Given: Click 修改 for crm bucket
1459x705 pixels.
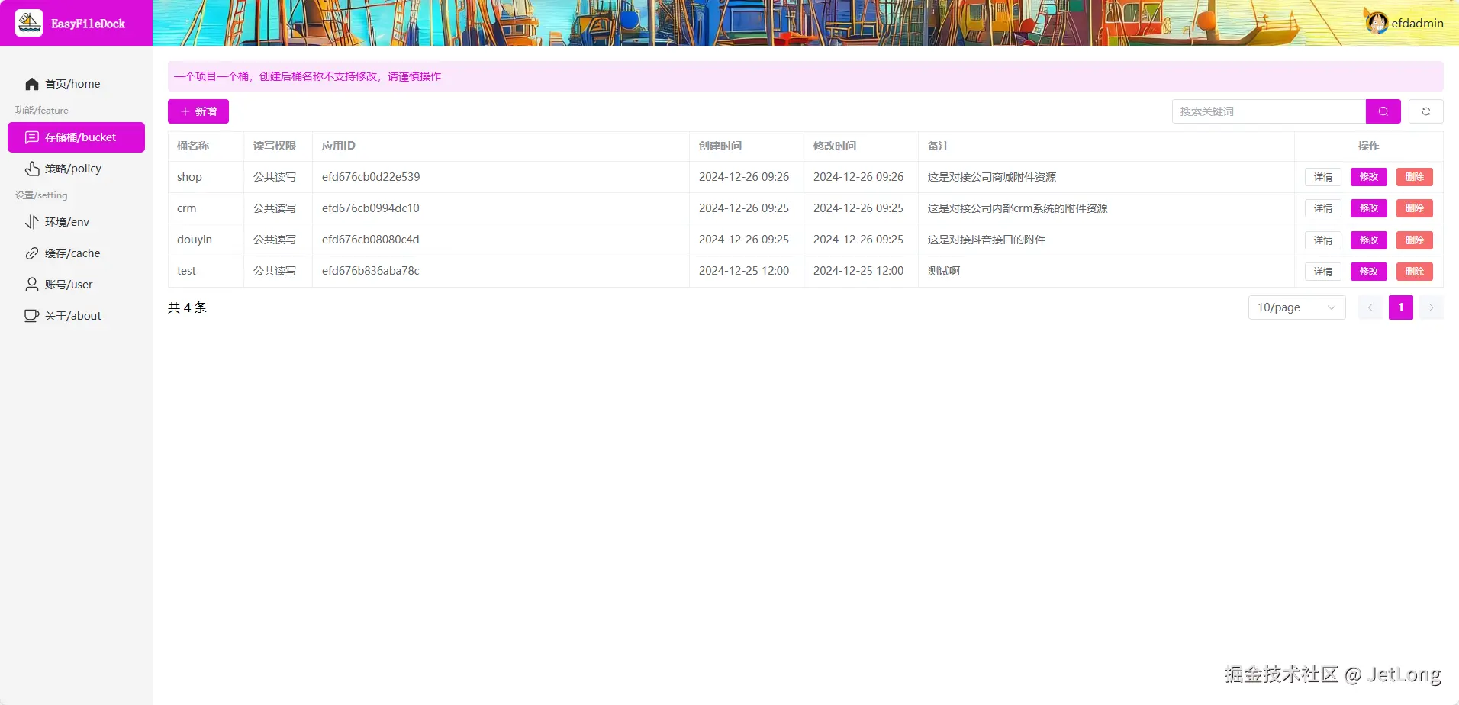Looking at the screenshot, I should pos(1369,208).
